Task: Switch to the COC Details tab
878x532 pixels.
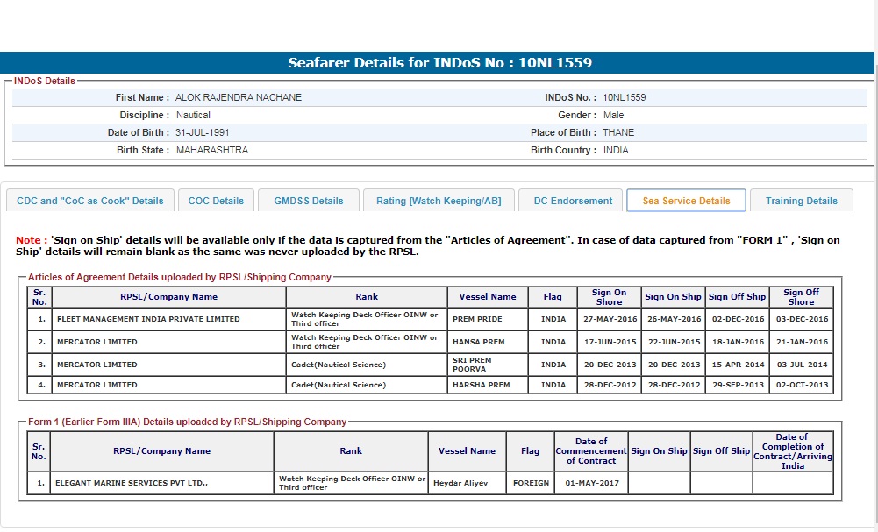Action: click(216, 201)
